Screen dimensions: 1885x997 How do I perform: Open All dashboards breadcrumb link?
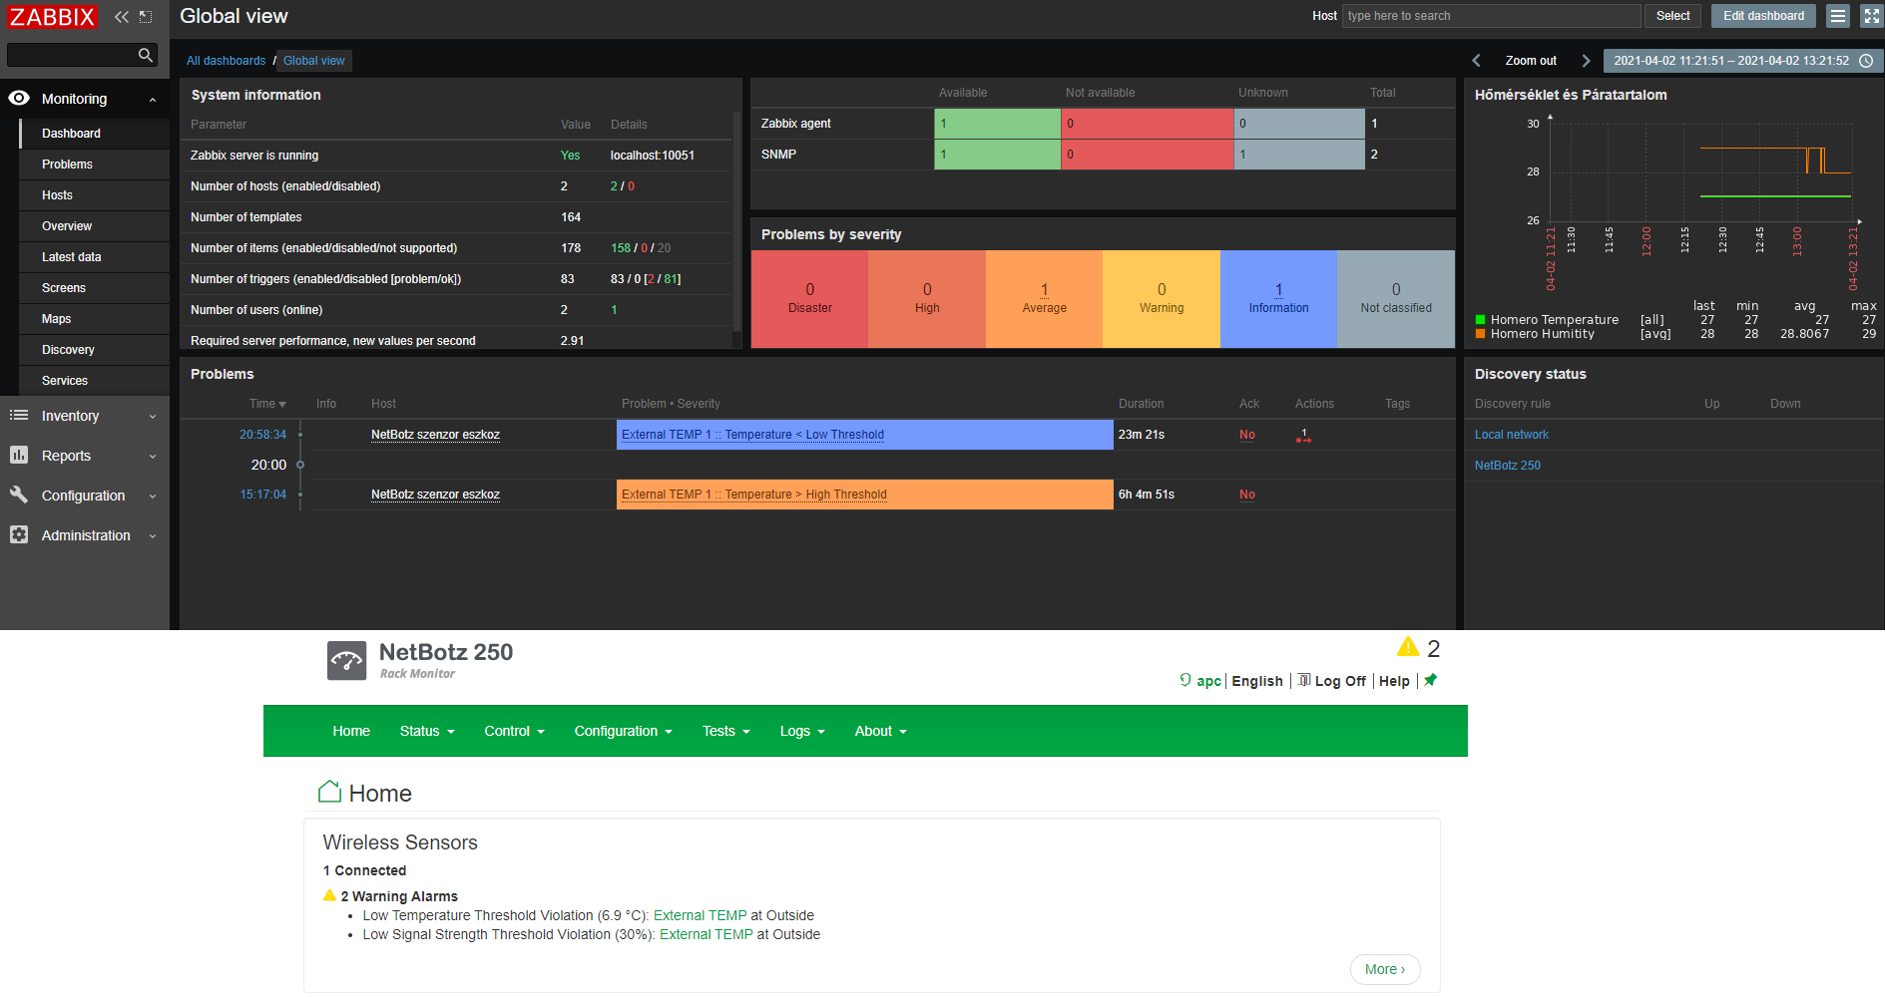tap(226, 61)
